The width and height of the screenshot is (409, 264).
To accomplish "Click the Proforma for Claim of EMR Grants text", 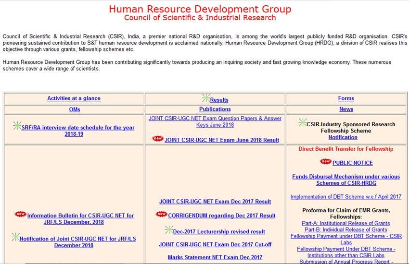I will pos(346,213).
